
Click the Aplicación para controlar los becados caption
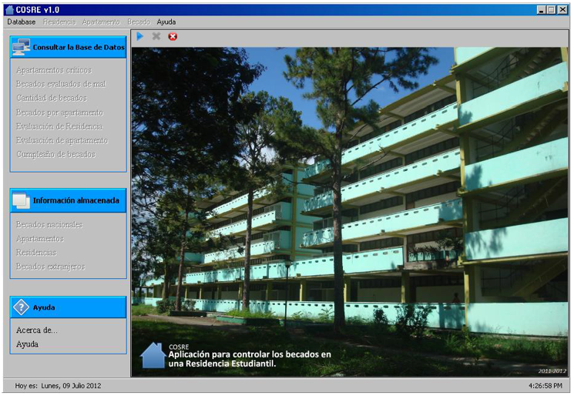pos(250,359)
